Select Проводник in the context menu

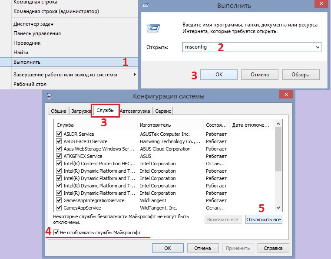27,43
